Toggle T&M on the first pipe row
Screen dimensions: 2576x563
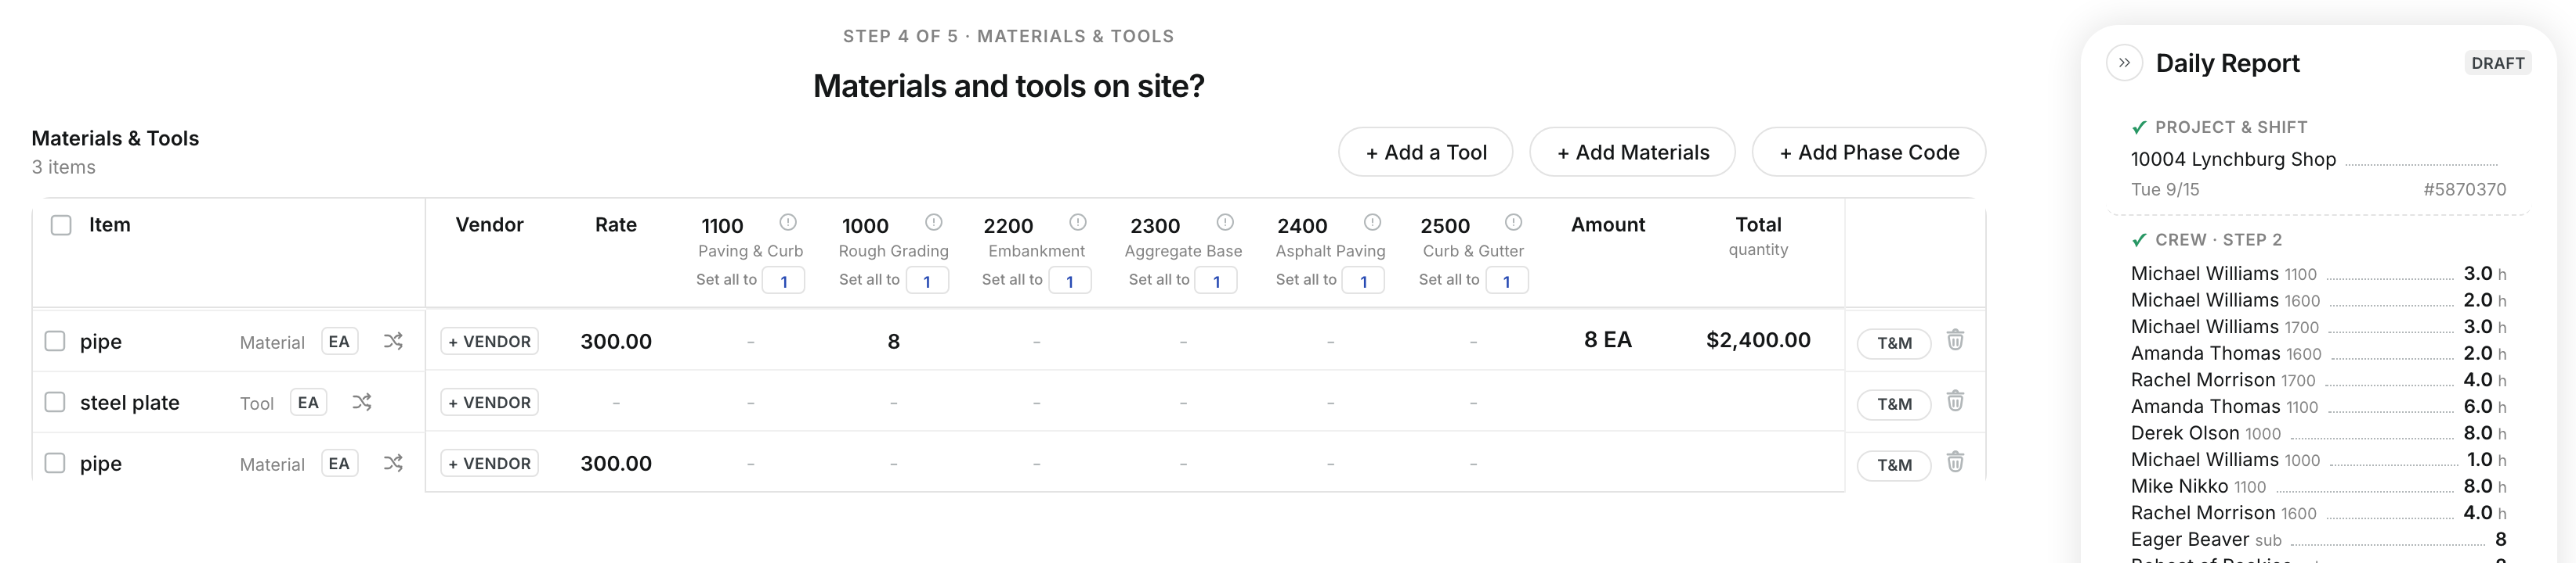point(1894,343)
